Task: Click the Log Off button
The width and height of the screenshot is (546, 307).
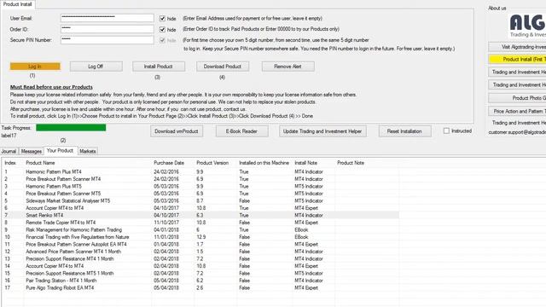Action: (96, 67)
